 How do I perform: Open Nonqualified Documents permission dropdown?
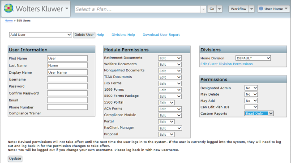point(170,71)
